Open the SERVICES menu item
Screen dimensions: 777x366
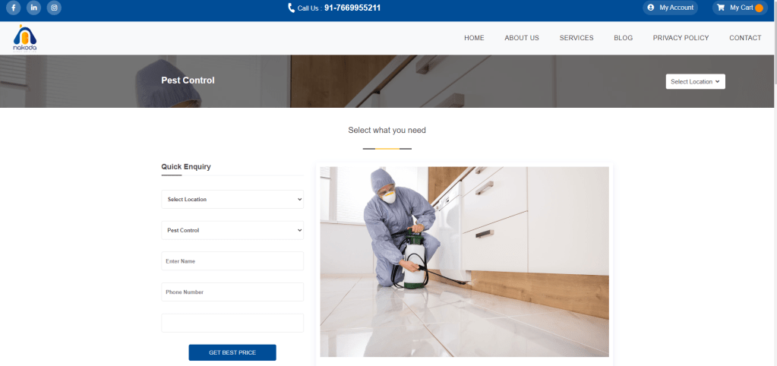576,38
